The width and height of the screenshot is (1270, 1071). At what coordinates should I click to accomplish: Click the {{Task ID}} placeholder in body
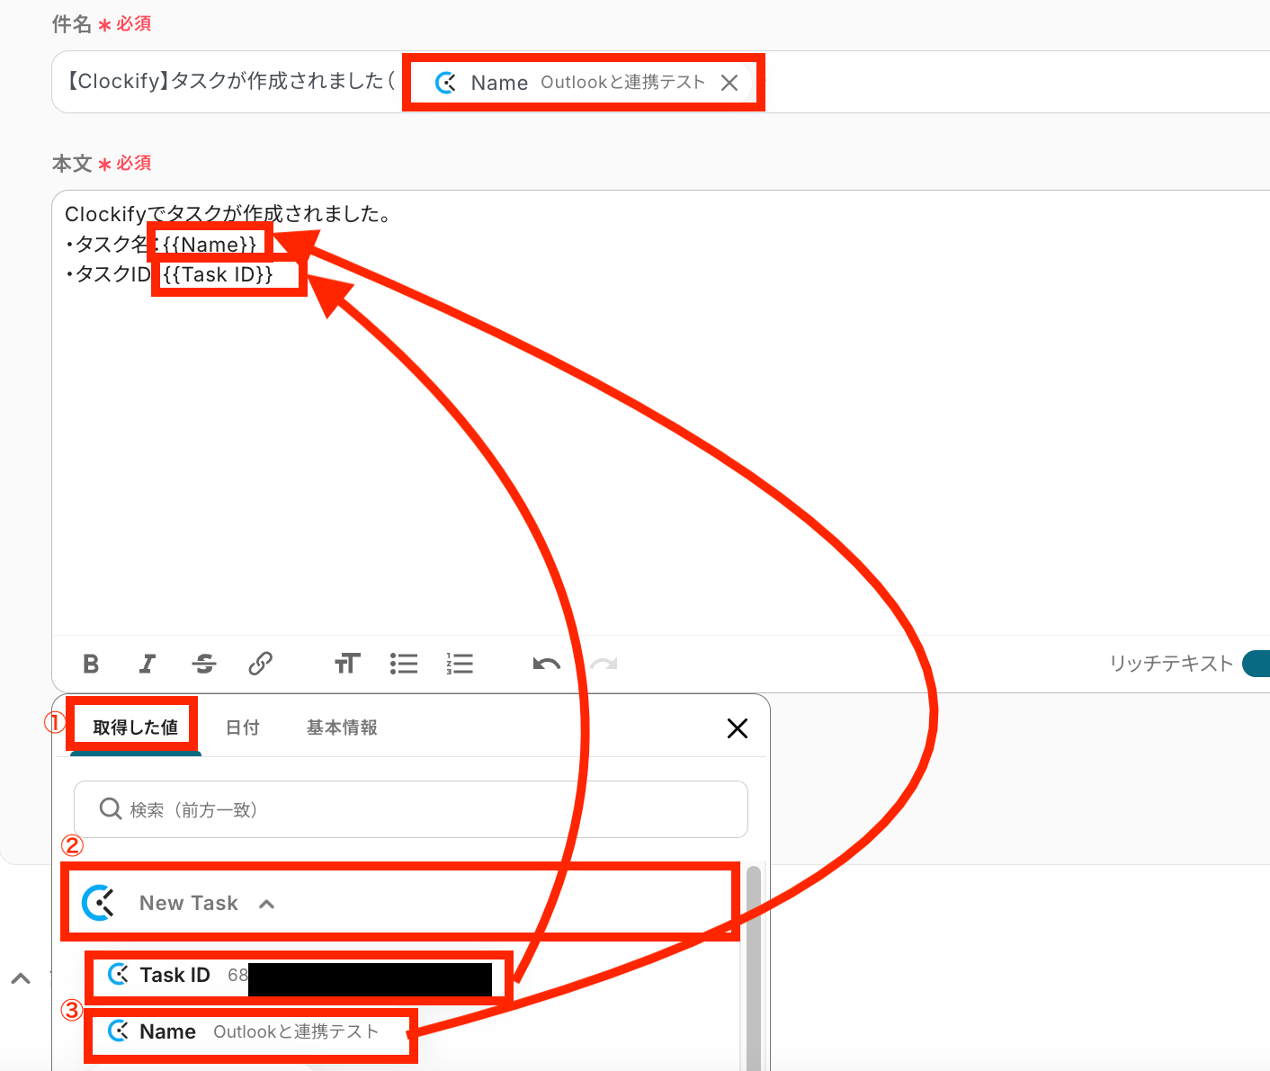click(218, 274)
